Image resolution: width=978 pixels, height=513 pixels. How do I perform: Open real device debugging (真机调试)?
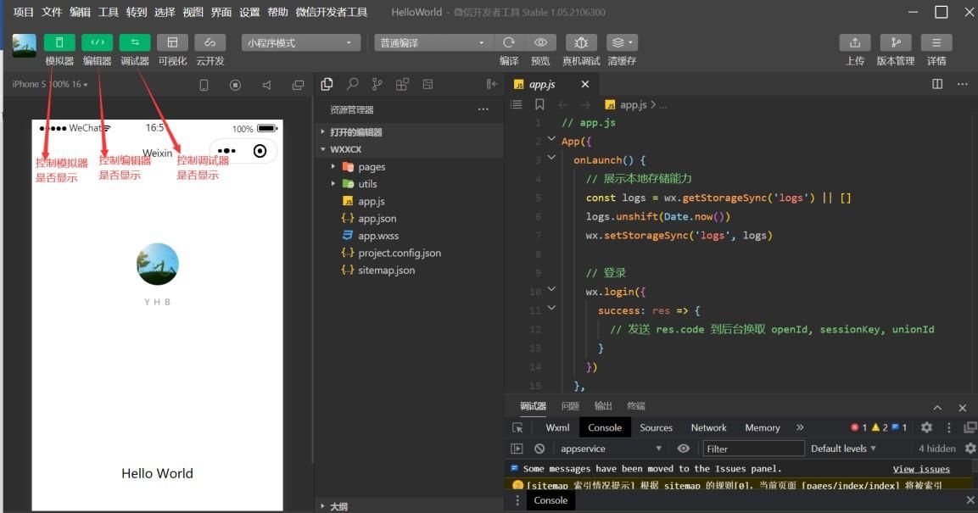click(x=580, y=42)
